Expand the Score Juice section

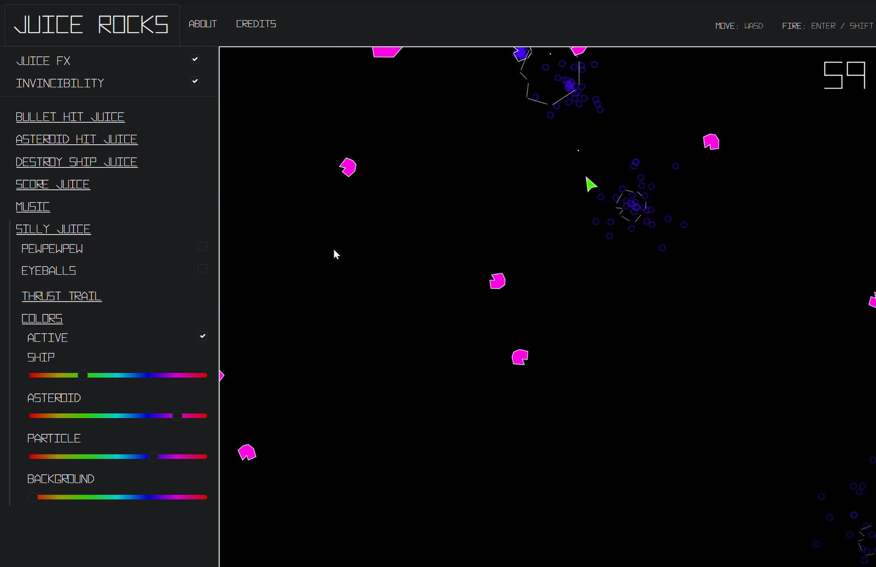click(53, 185)
